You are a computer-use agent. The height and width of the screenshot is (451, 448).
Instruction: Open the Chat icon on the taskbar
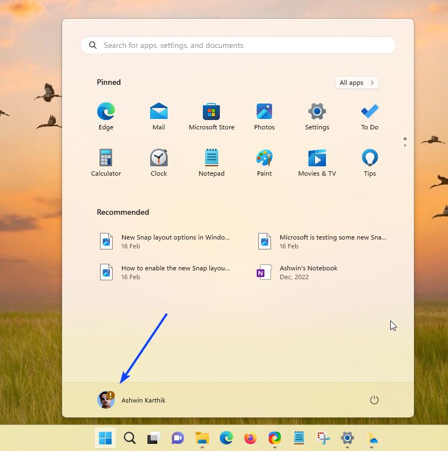tap(178, 438)
